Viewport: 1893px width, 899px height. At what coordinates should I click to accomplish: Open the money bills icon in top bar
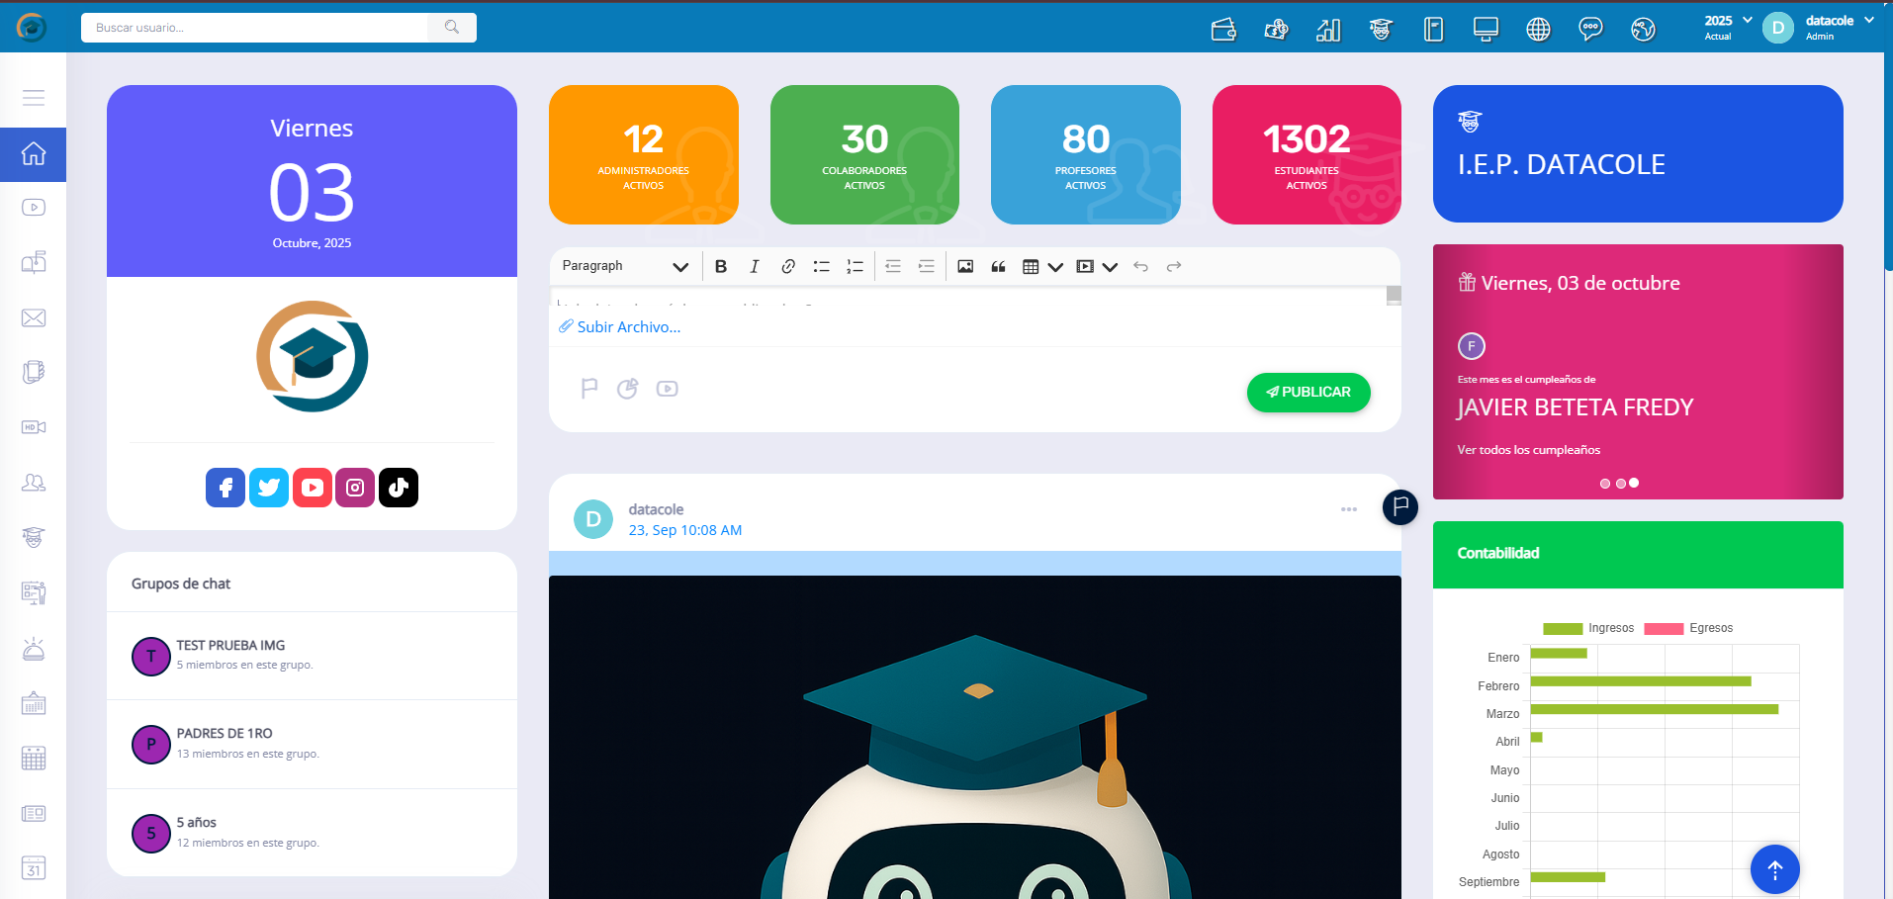pyautogui.click(x=1276, y=30)
